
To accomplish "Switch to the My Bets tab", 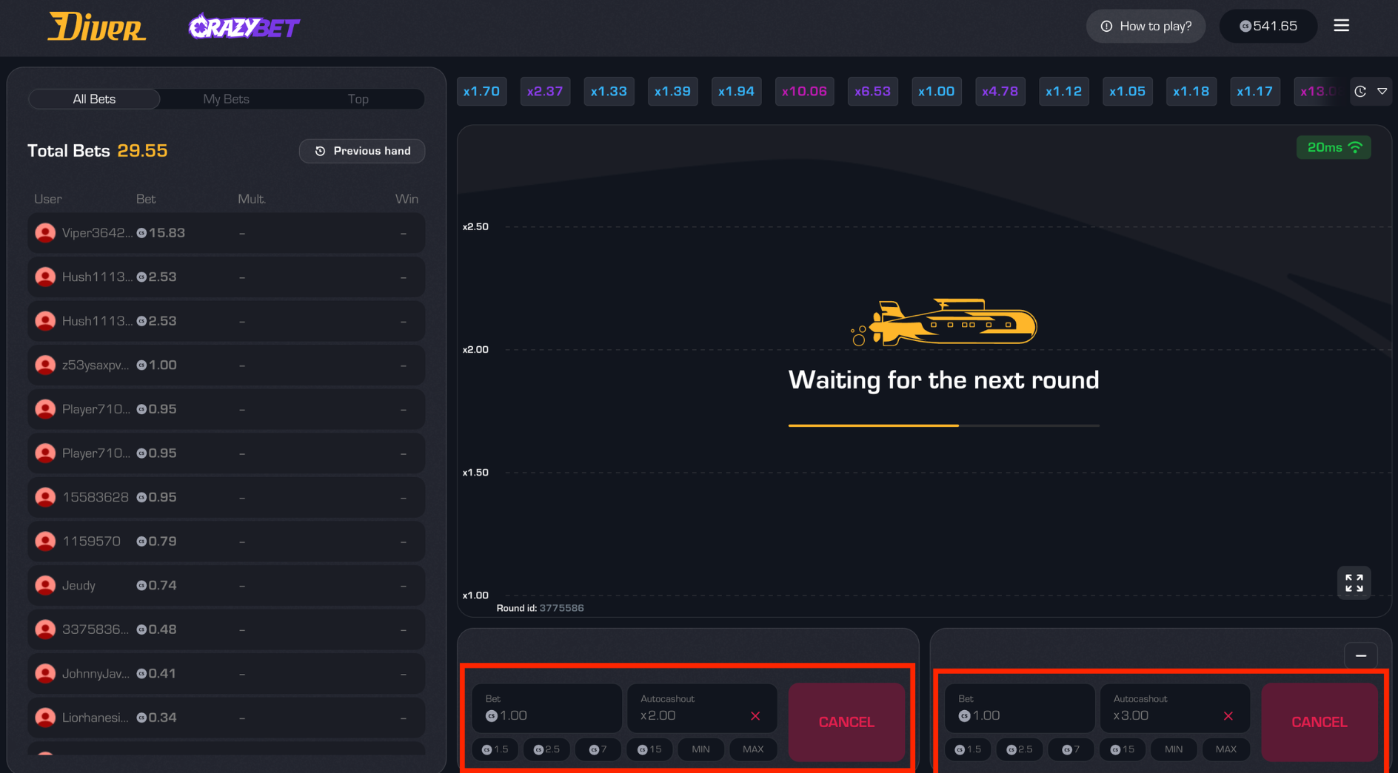I will 226,99.
